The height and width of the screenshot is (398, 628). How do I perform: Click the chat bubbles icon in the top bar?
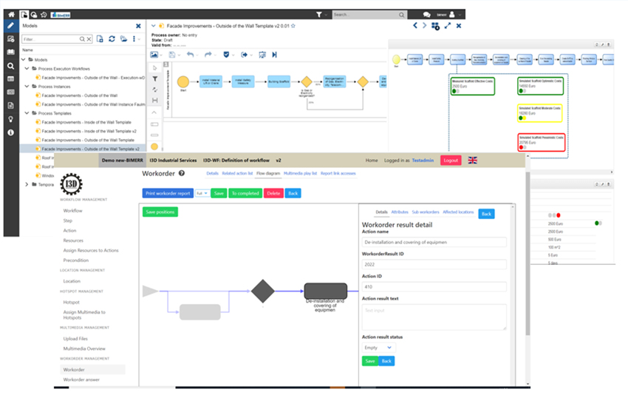click(427, 15)
